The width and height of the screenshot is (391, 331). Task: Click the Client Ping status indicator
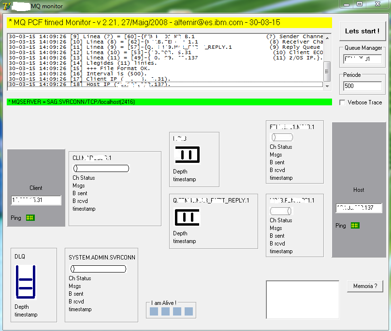pyautogui.click(x=30, y=218)
